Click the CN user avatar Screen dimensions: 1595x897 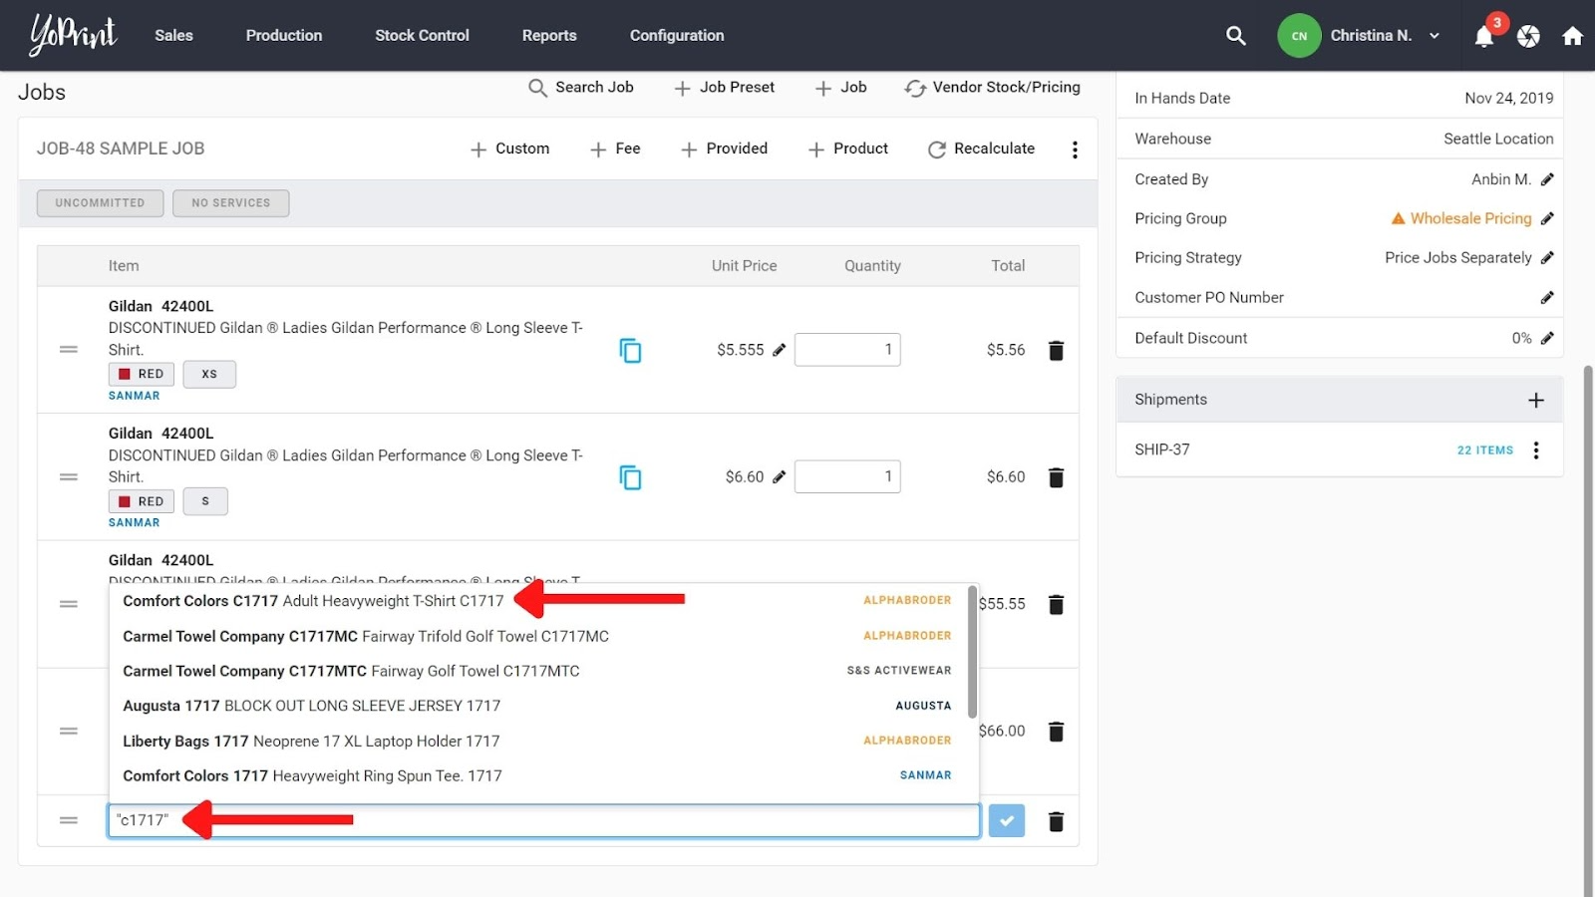(x=1299, y=36)
